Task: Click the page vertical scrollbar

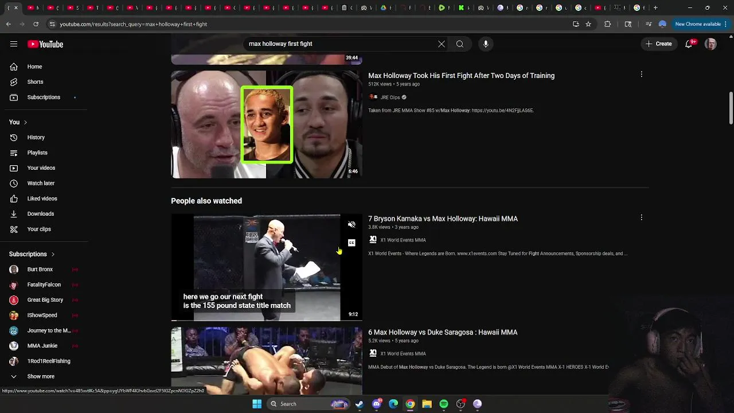Action: (x=731, y=107)
